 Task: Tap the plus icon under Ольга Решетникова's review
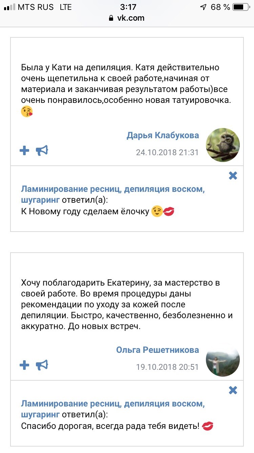24,365
